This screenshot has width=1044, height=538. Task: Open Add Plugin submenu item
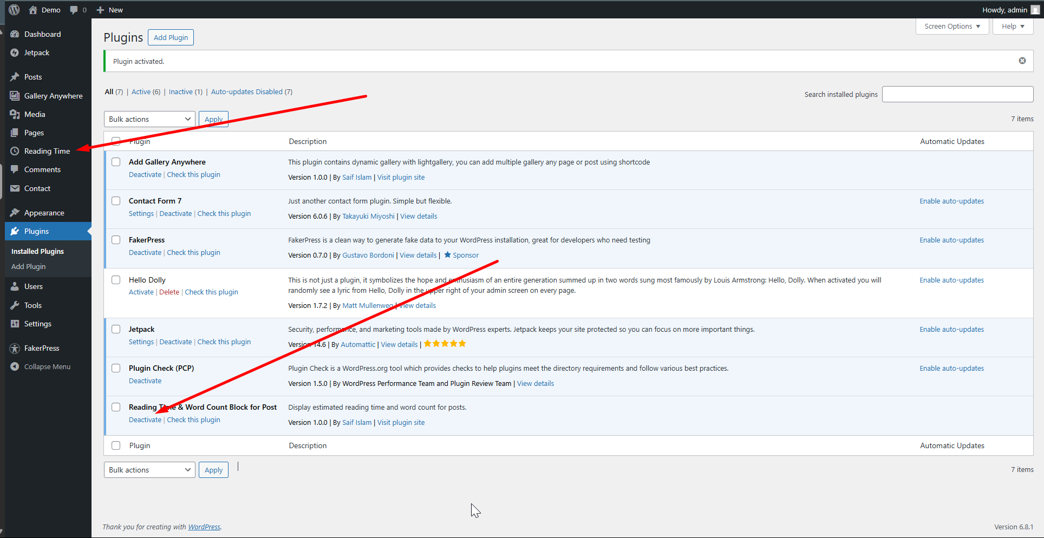[x=29, y=266]
